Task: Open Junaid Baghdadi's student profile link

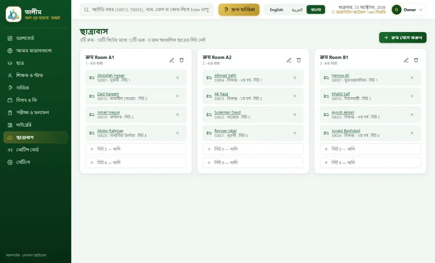Action: (x=346, y=131)
